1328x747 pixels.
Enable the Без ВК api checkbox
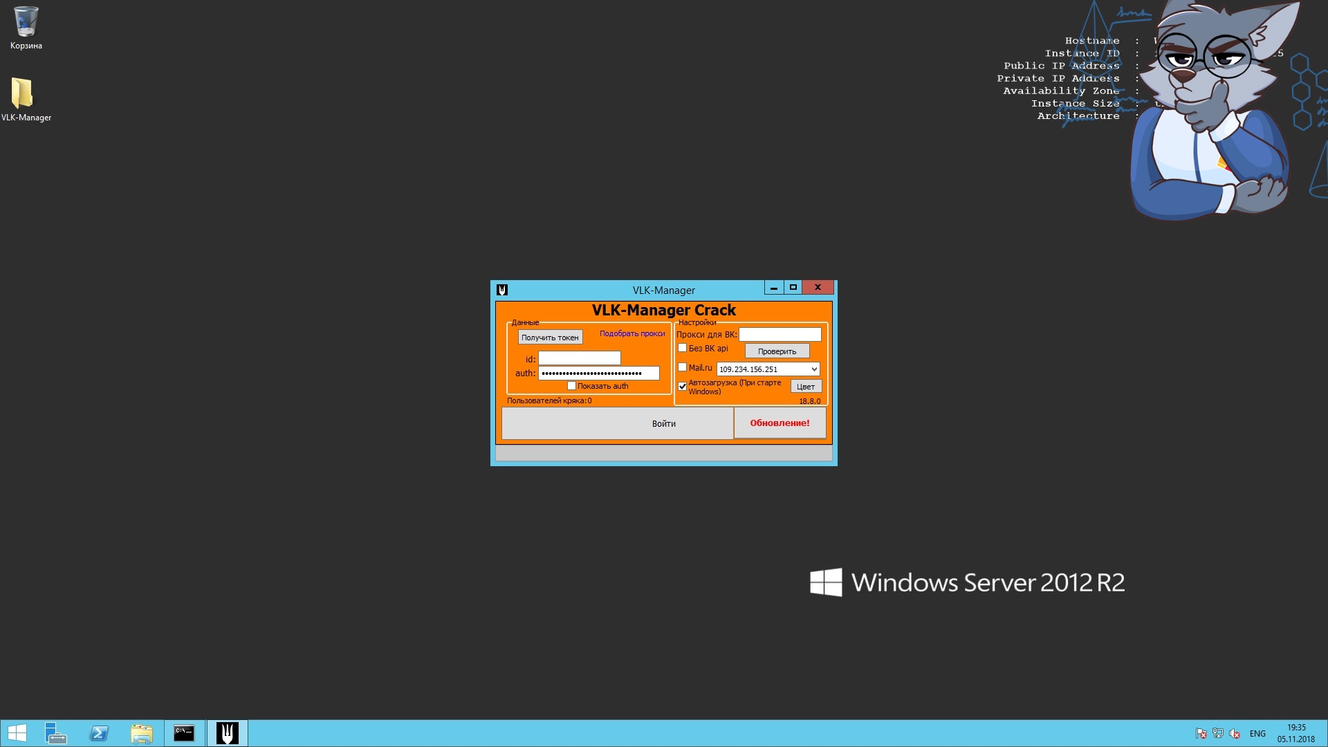(682, 348)
